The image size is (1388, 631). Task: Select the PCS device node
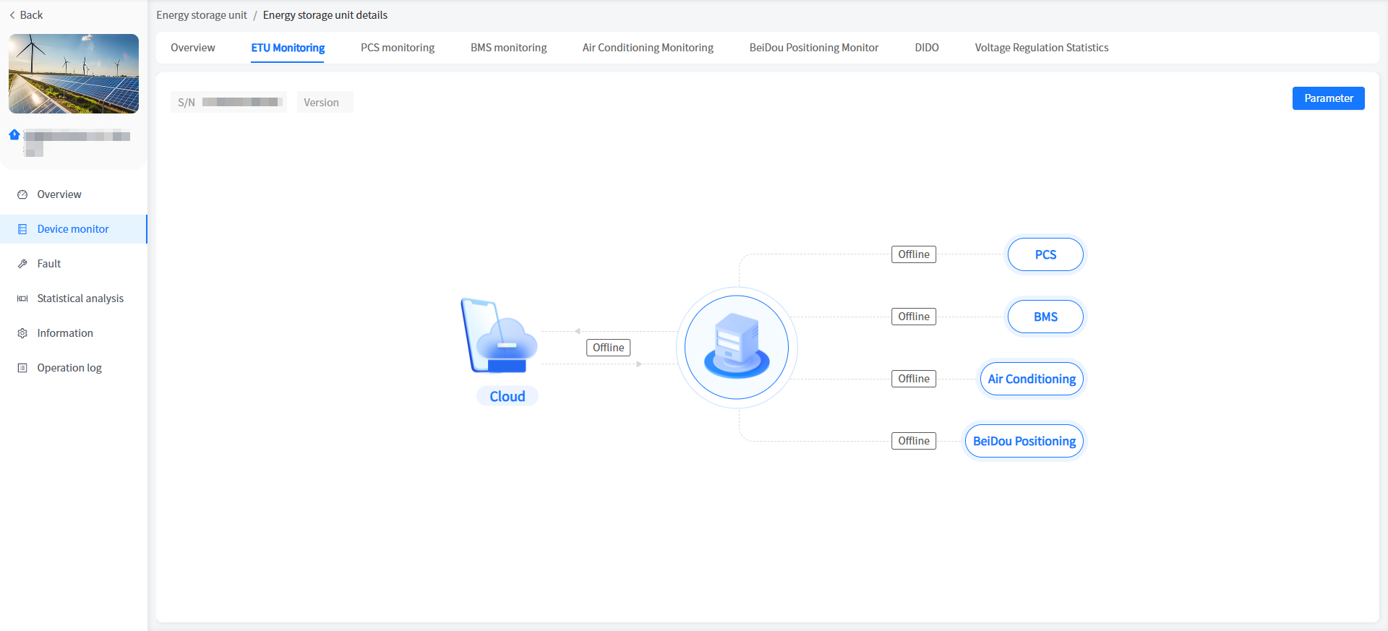point(1045,254)
